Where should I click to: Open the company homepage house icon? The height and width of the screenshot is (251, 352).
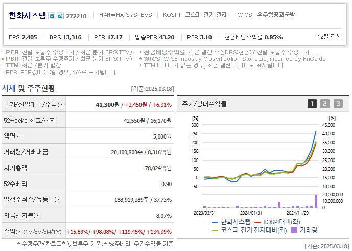pyautogui.click(x=52, y=16)
